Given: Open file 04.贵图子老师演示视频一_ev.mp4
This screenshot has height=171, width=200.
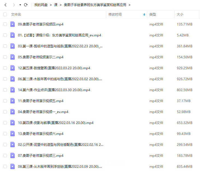Looking at the screenshot, I should point(43,112).
